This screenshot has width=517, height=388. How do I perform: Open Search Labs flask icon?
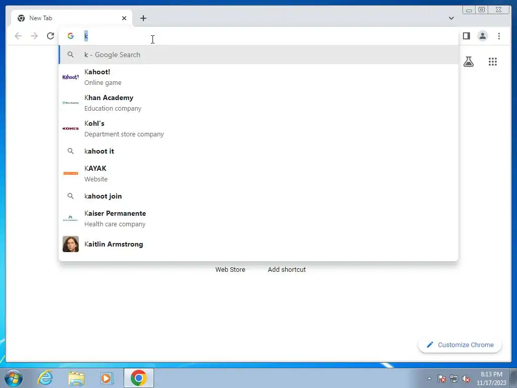[x=468, y=62]
